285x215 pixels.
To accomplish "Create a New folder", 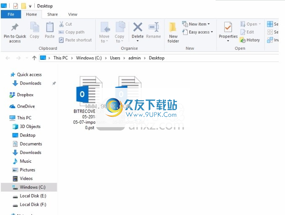I will coord(173,33).
